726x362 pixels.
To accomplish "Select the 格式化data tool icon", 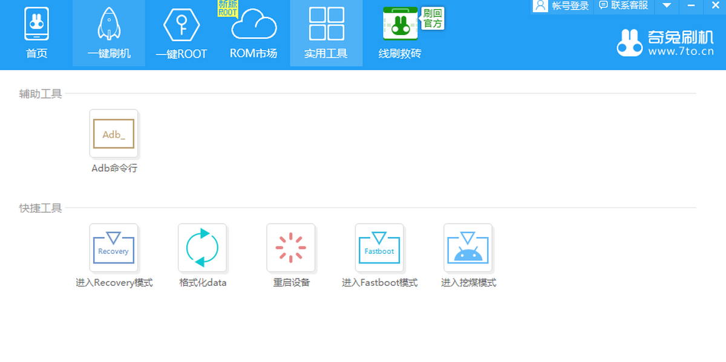I will tap(202, 248).
